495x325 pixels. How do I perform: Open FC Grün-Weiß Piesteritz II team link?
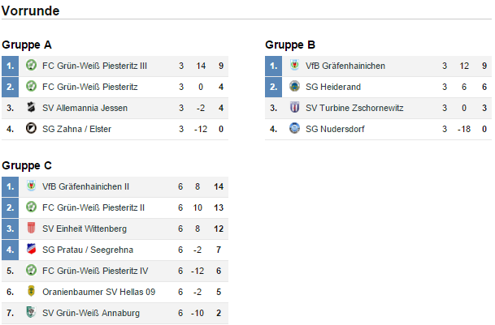[x=93, y=207]
